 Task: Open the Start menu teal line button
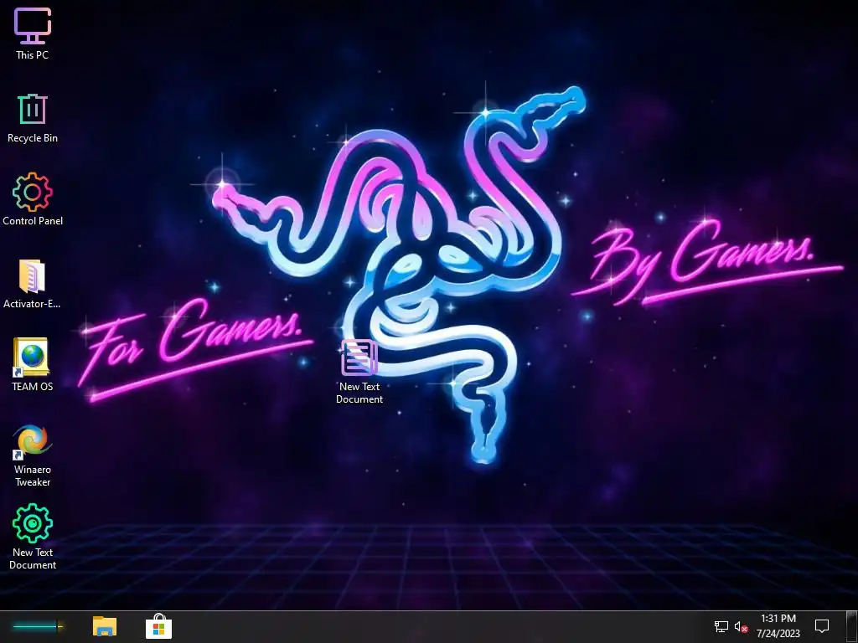[37, 626]
